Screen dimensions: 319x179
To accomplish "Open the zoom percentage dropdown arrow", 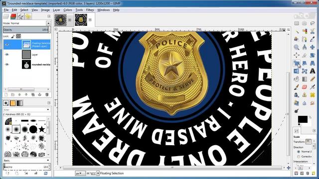I will coord(98,174).
